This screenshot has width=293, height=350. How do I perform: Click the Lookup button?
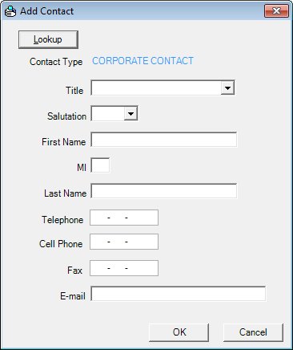[x=48, y=39]
